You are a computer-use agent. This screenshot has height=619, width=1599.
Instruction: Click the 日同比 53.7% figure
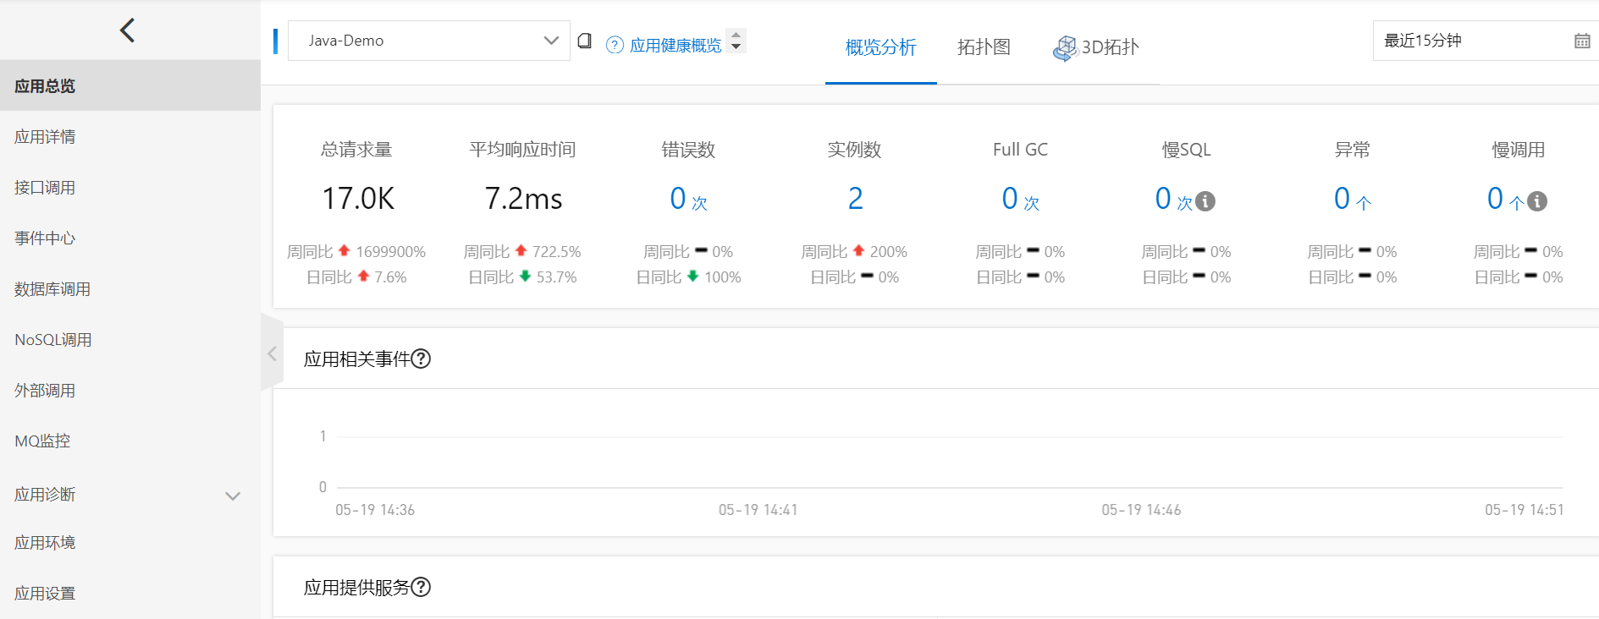(522, 277)
